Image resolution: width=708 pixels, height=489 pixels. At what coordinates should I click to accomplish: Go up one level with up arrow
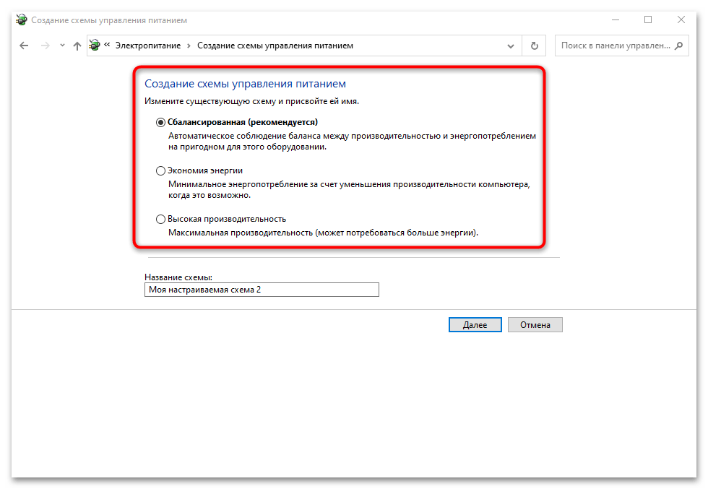tap(77, 46)
